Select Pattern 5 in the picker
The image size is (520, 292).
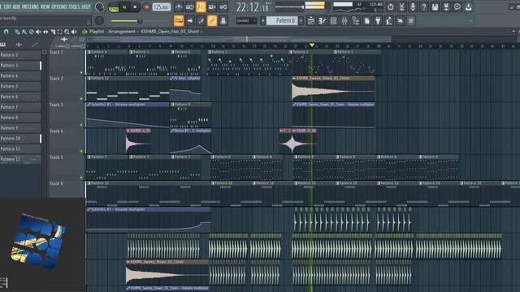[x=20, y=87]
